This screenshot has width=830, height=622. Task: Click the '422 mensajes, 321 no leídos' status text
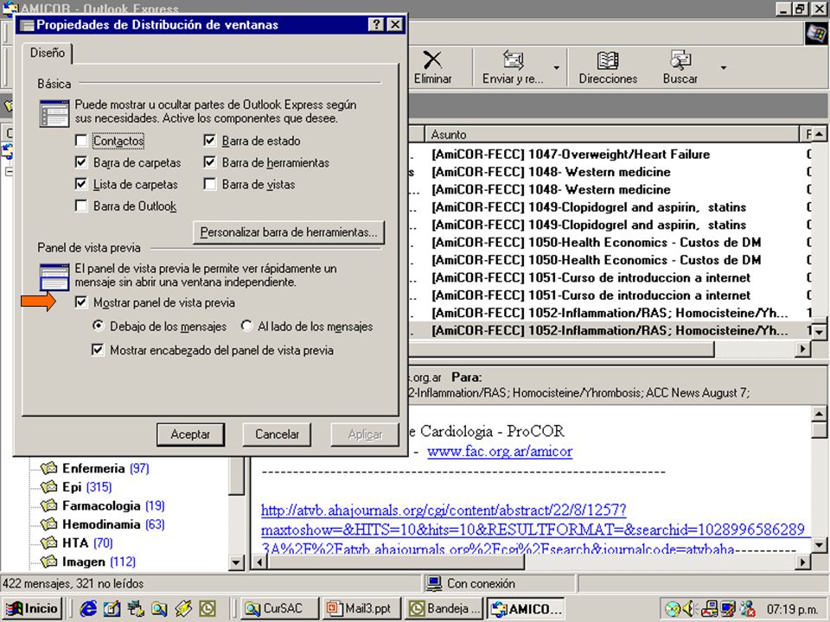tap(73, 583)
